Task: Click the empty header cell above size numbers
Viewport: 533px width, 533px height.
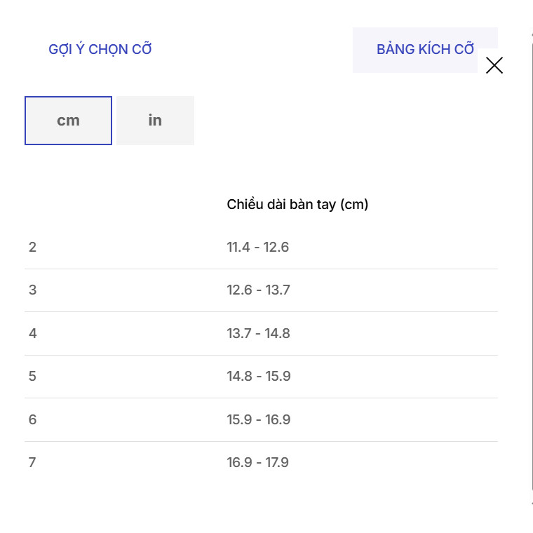Action: (x=123, y=204)
